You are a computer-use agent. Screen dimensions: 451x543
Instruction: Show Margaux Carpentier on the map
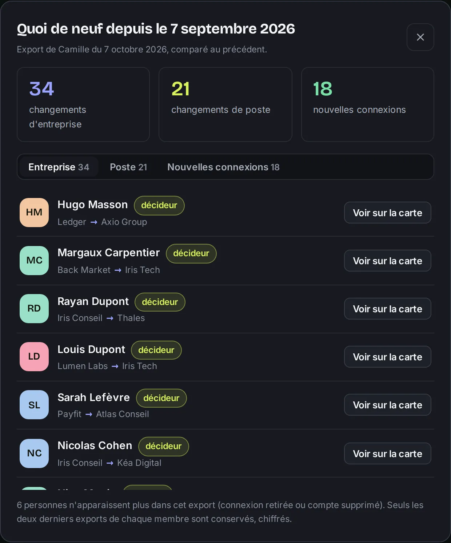[387, 261]
